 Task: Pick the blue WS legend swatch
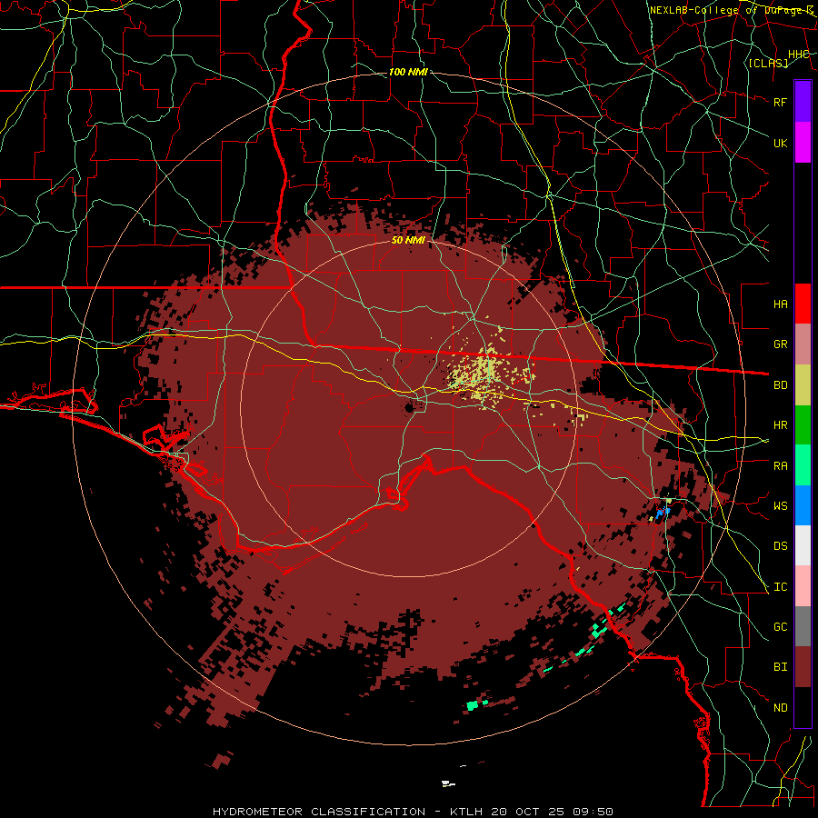coord(803,505)
